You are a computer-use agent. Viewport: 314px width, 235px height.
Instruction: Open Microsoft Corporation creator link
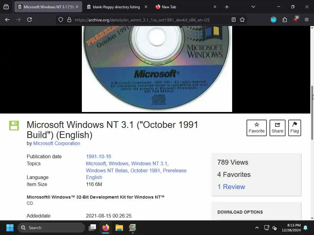[x=57, y=143]
